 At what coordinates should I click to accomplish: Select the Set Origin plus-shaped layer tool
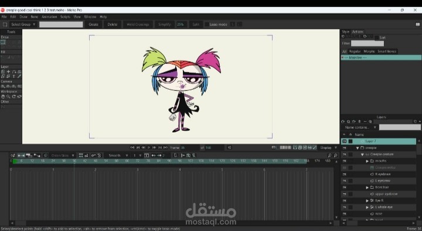click(8, 72)
